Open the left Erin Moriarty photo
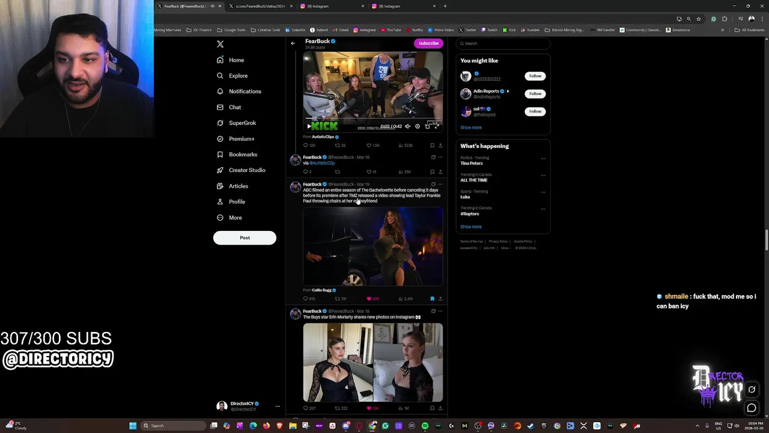 (x=338, y=363)
